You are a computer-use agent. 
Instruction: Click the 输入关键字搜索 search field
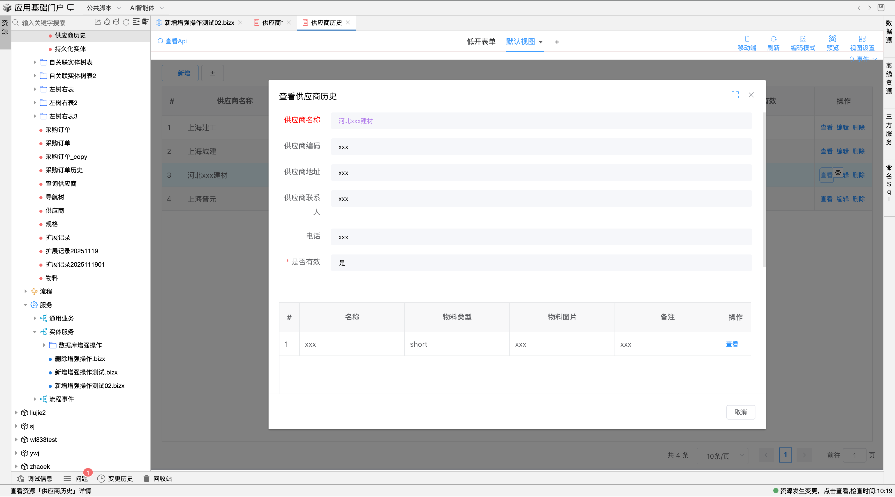[49, 22]
